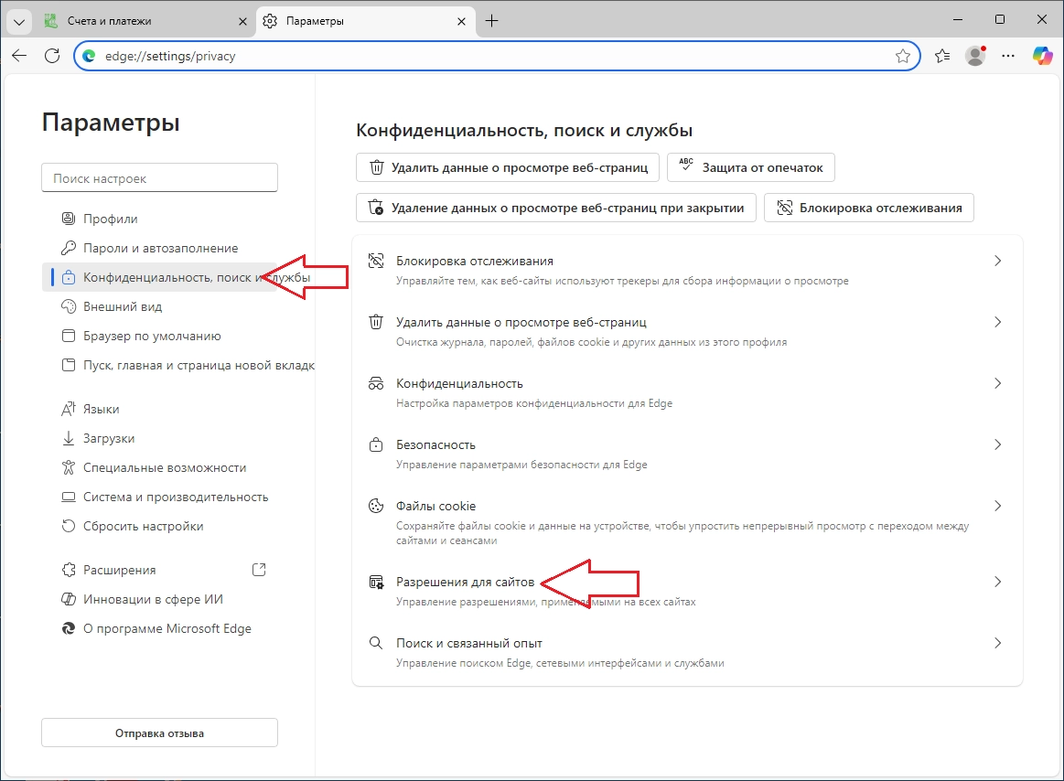Click the Отправка отзыва button
Screen dimensions: 1064x781
[x=159, y=733]
